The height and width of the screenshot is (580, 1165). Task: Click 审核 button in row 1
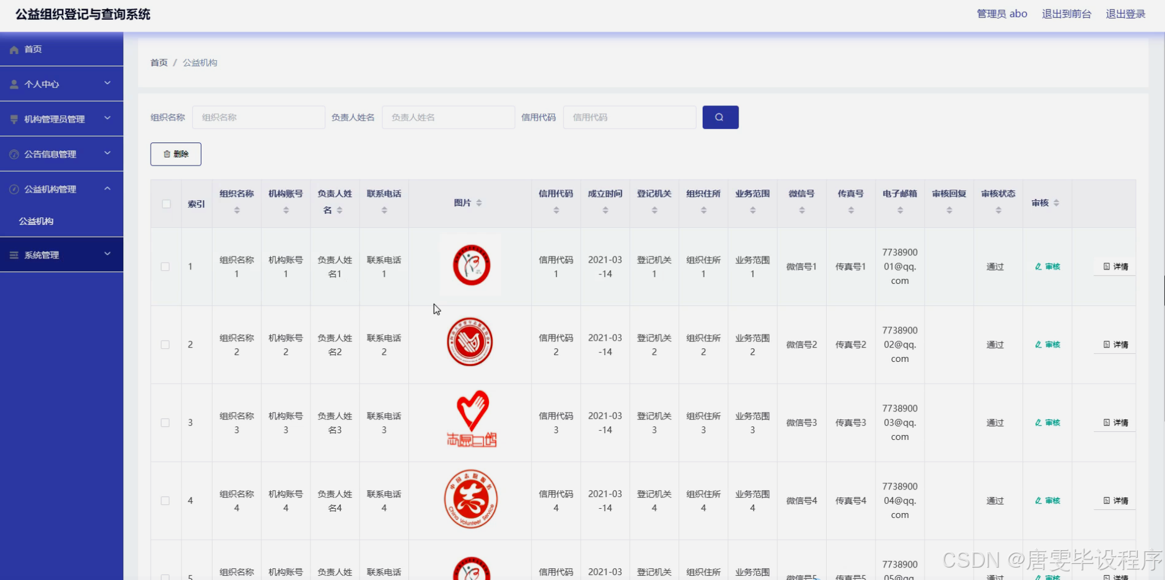click(1048, 266)
